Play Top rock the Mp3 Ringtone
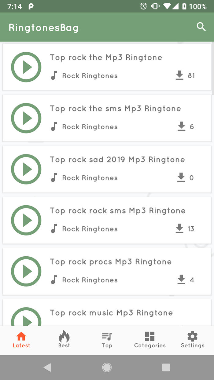Screen dimensions: 214x380 [26, 67]
